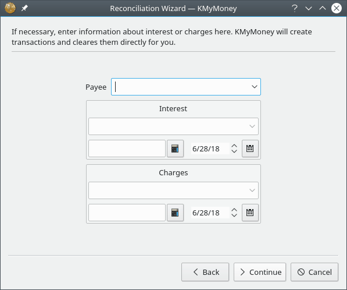Increase the Charges date with up arrow

tap(234, 210)
